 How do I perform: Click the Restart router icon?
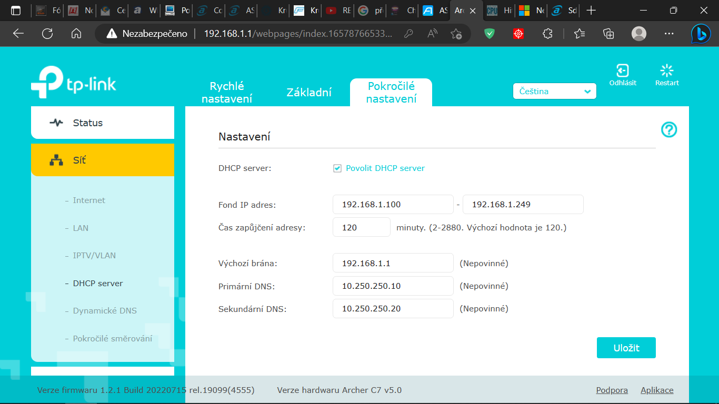point(667,71)
